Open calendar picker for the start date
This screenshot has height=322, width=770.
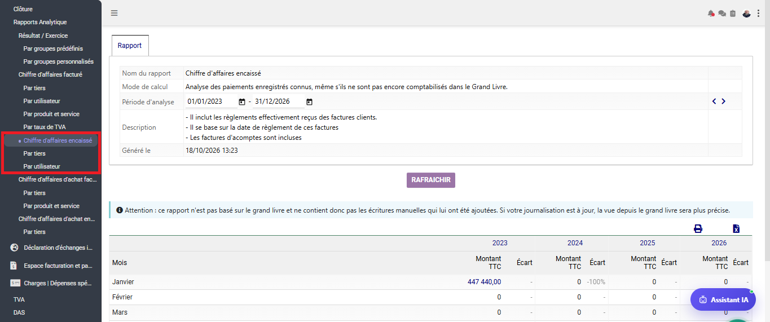242,102
